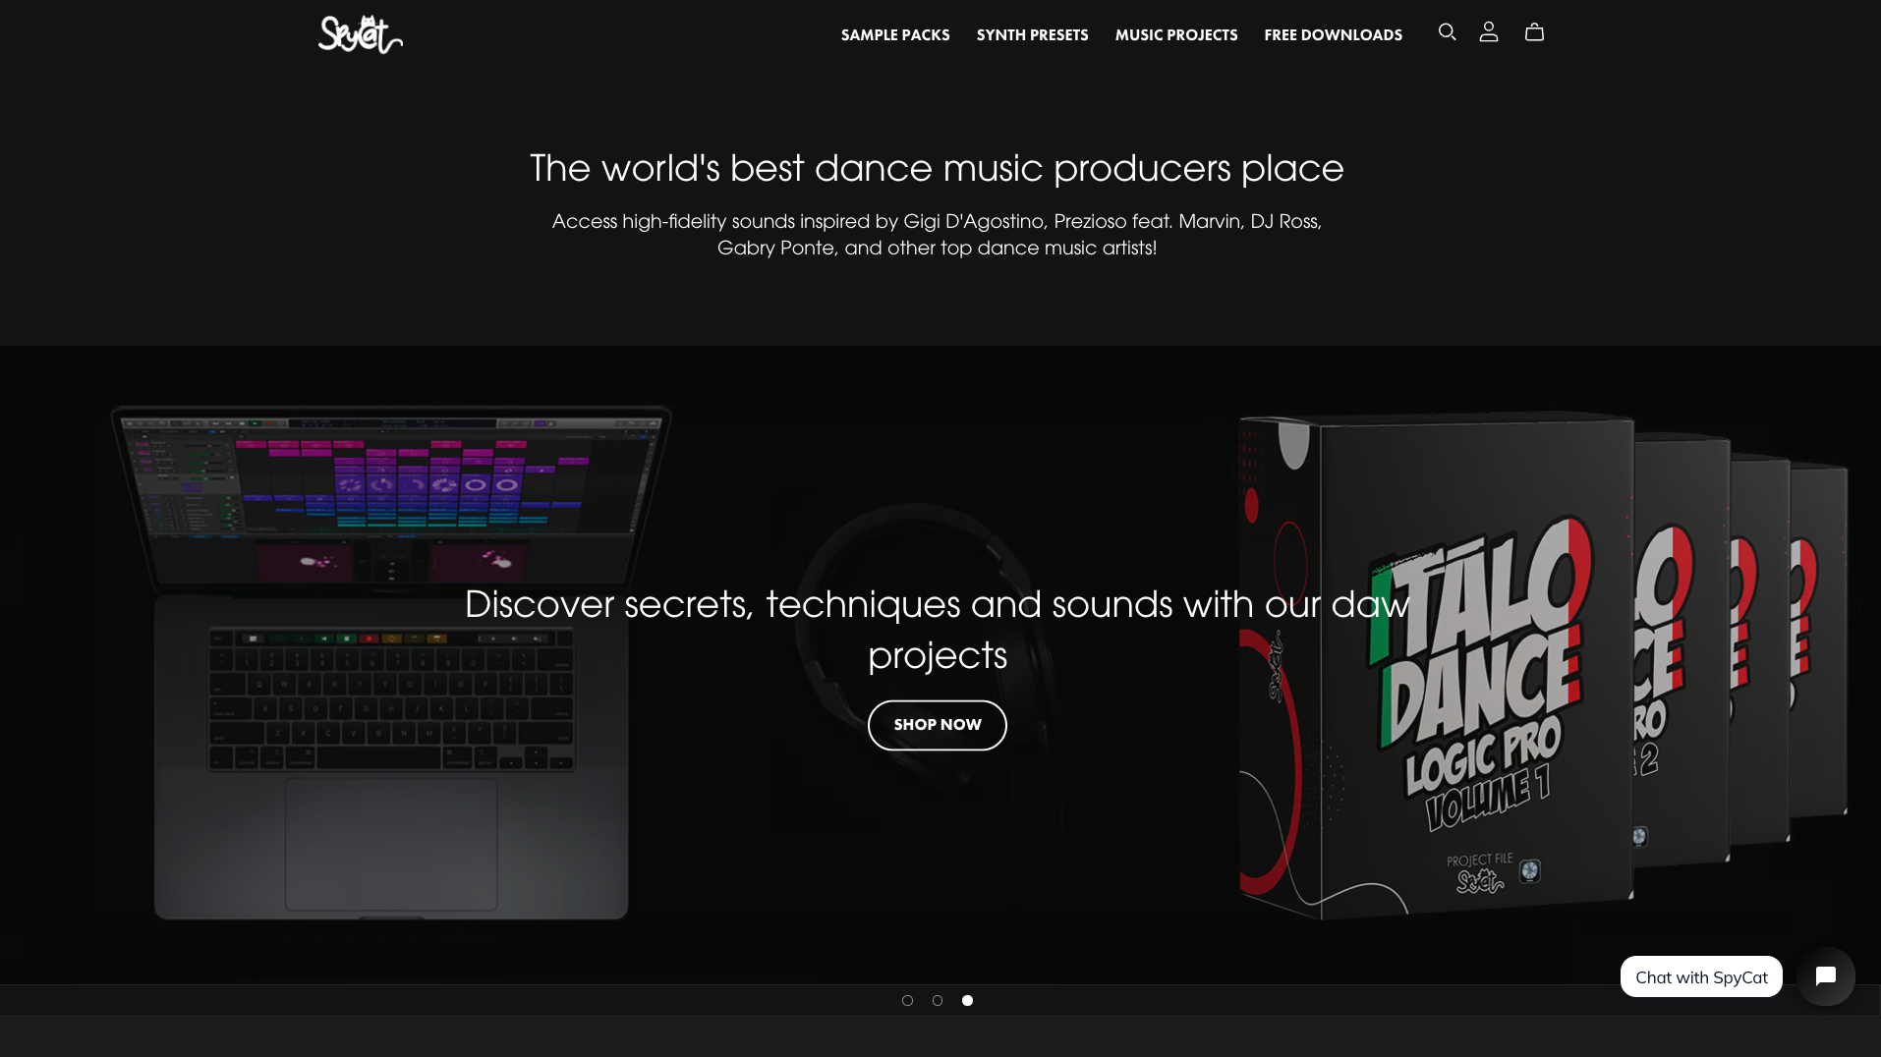1881x1057 pixels.
Task: Select the first slideshow dot
Action: click(x=907, y=1000)
